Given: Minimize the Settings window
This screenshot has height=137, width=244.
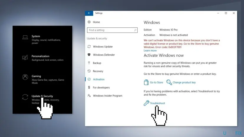Looking at the screenshot, I should click(218, 13).
